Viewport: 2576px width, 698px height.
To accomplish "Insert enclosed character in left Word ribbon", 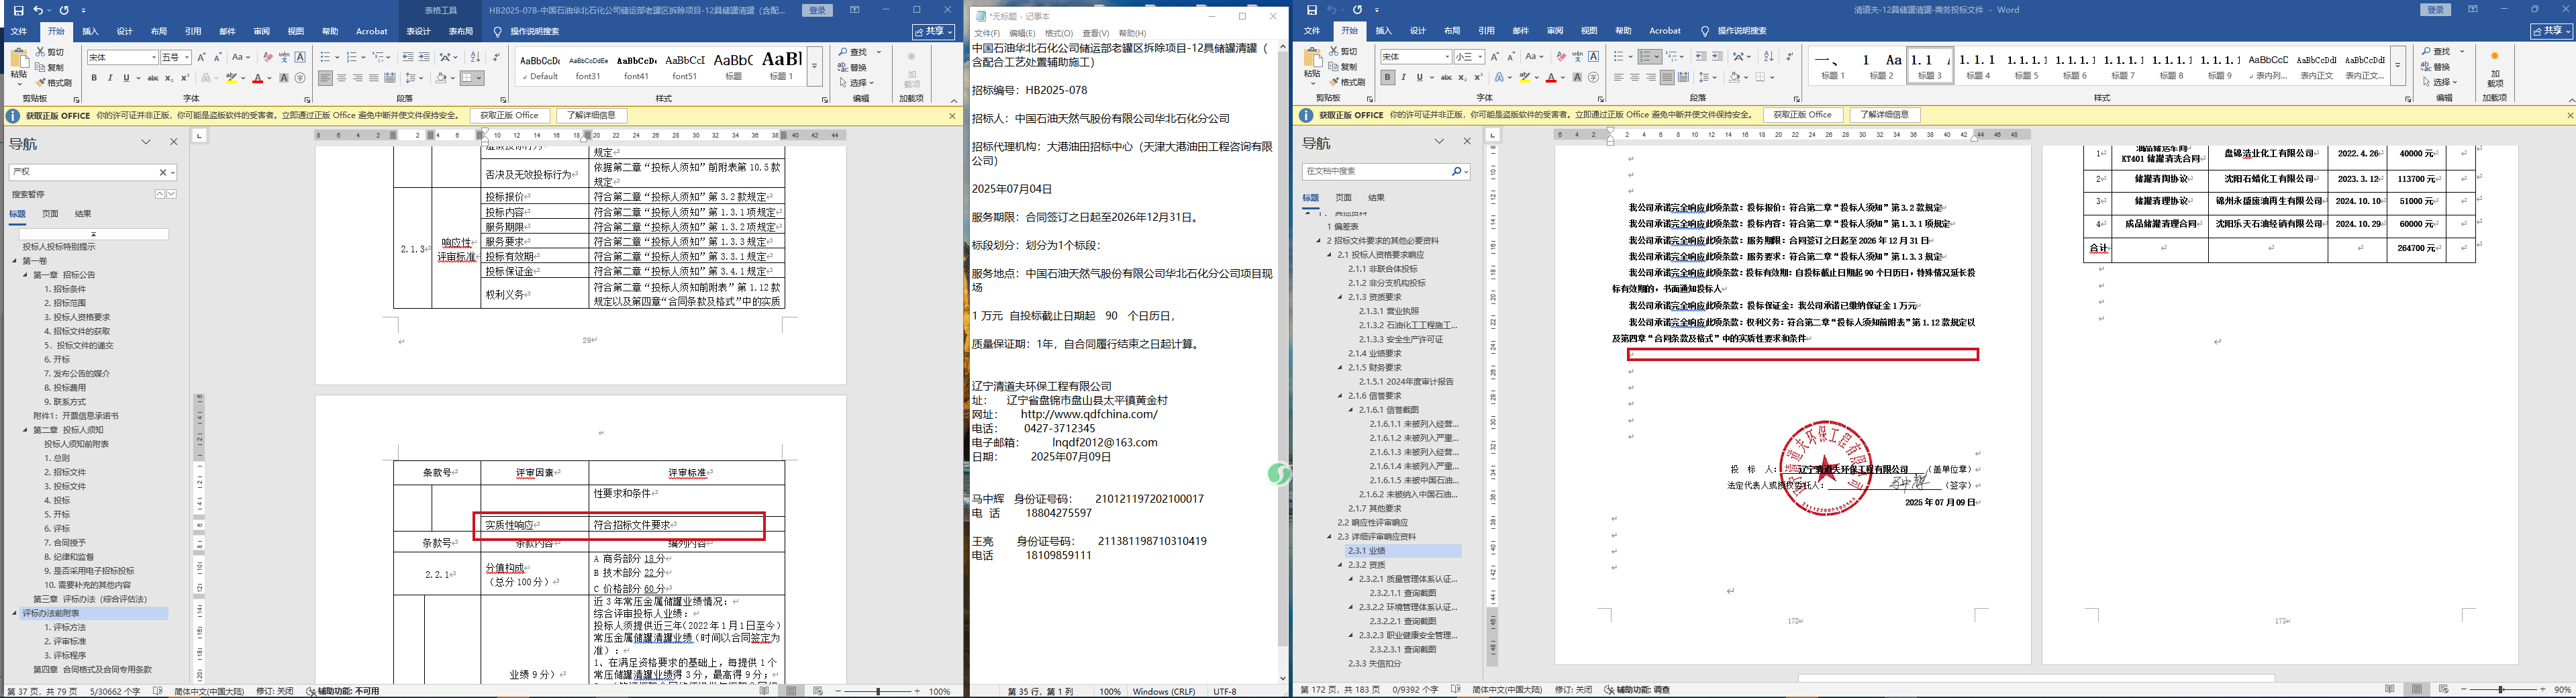I will pos(300,78).
